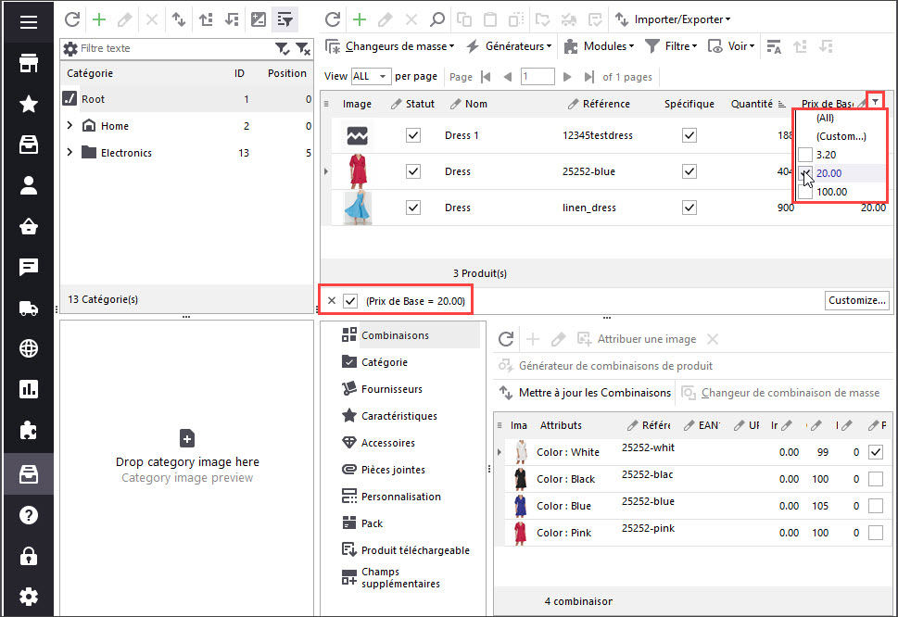Go to the first page arrow
The height and width of the screenshot is (617, 898).
pyautogui.click(x=487, y=77)
